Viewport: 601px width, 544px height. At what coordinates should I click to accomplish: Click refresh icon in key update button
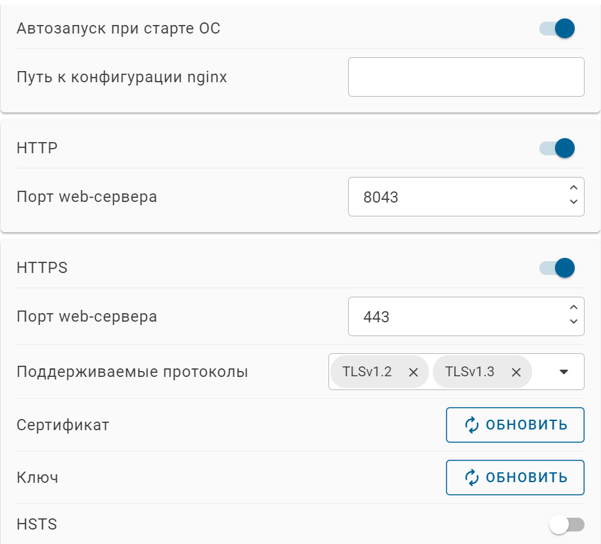472,478
